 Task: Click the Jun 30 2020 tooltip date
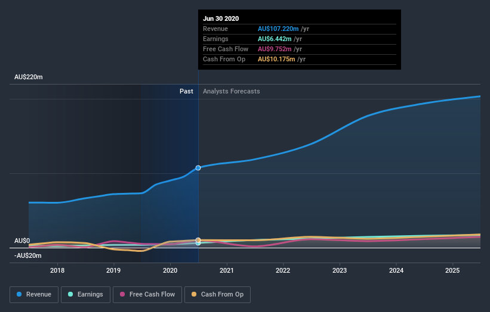click(221, 18)
